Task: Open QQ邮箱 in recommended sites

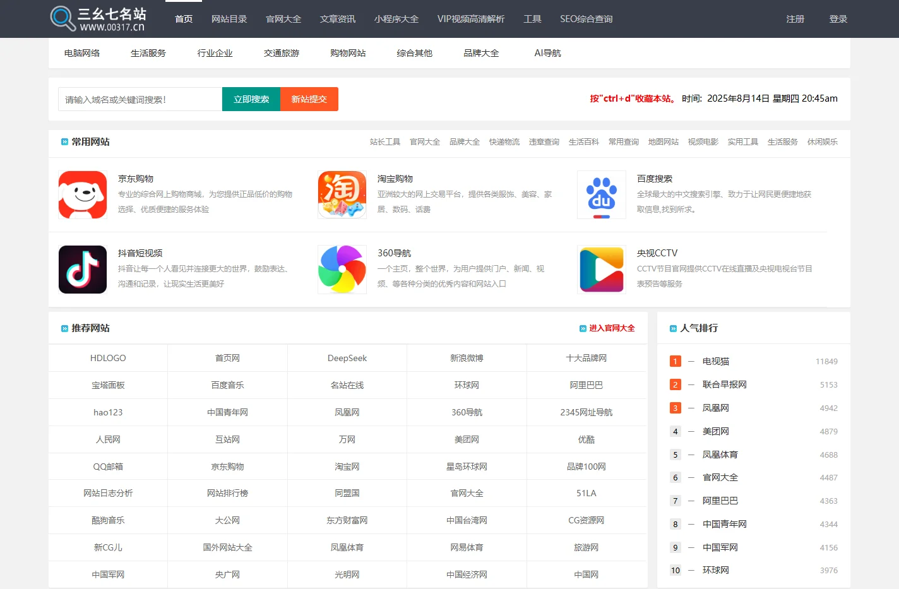Action: pyautogui.click(x=108, y=467)
